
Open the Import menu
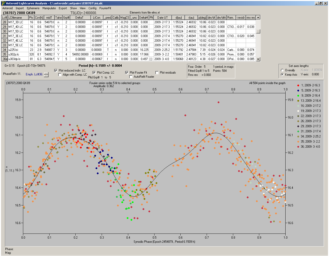(x=20, y=8)
